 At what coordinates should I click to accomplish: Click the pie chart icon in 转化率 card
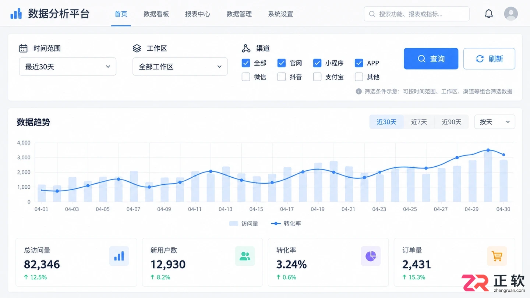[x=371, y=256]
